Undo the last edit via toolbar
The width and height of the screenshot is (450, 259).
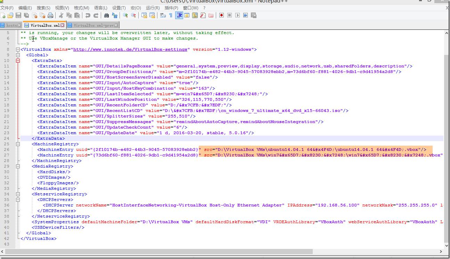[88, 15]
